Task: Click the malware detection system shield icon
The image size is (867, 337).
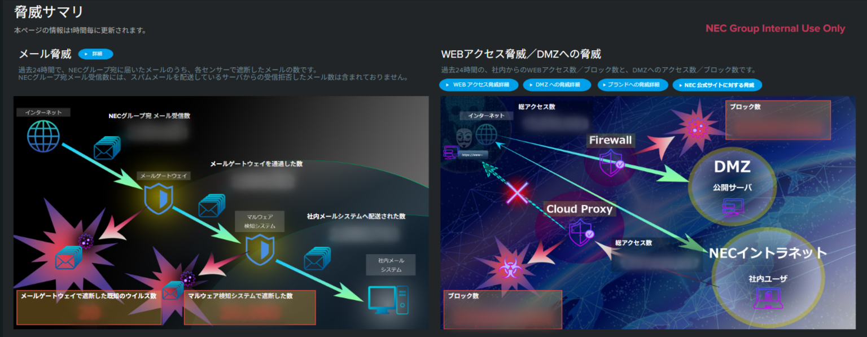Action: [x=260, y=250]
